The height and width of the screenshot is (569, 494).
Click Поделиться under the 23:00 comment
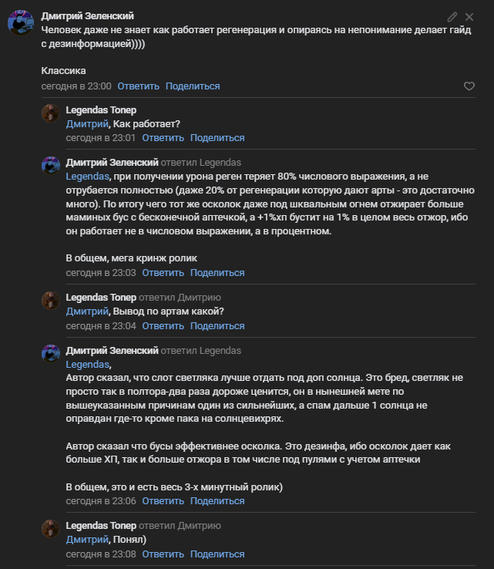(193, 86)
